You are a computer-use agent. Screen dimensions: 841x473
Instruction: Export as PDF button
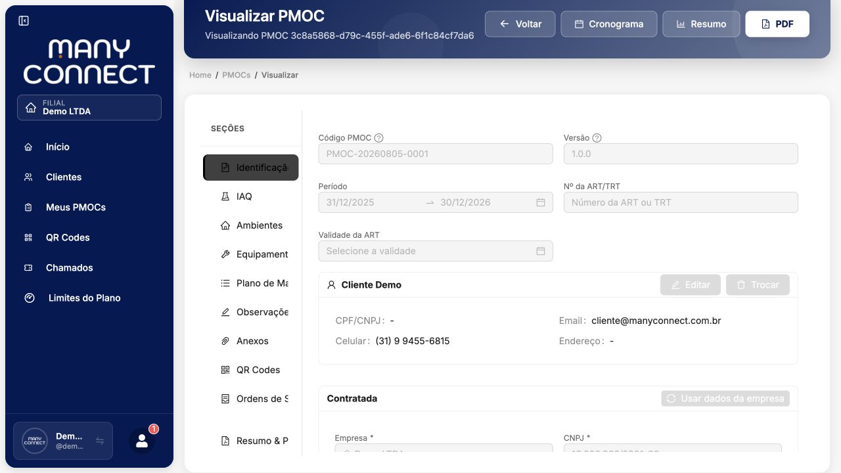click(777, 24)
